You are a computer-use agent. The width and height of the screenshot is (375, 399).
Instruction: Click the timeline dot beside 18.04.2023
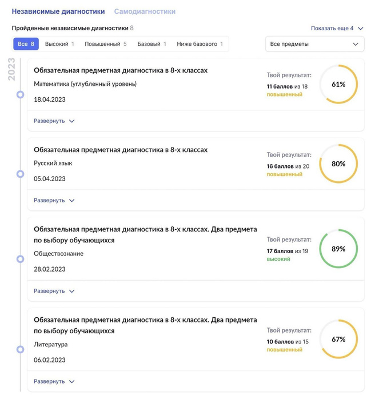[21, 94]
